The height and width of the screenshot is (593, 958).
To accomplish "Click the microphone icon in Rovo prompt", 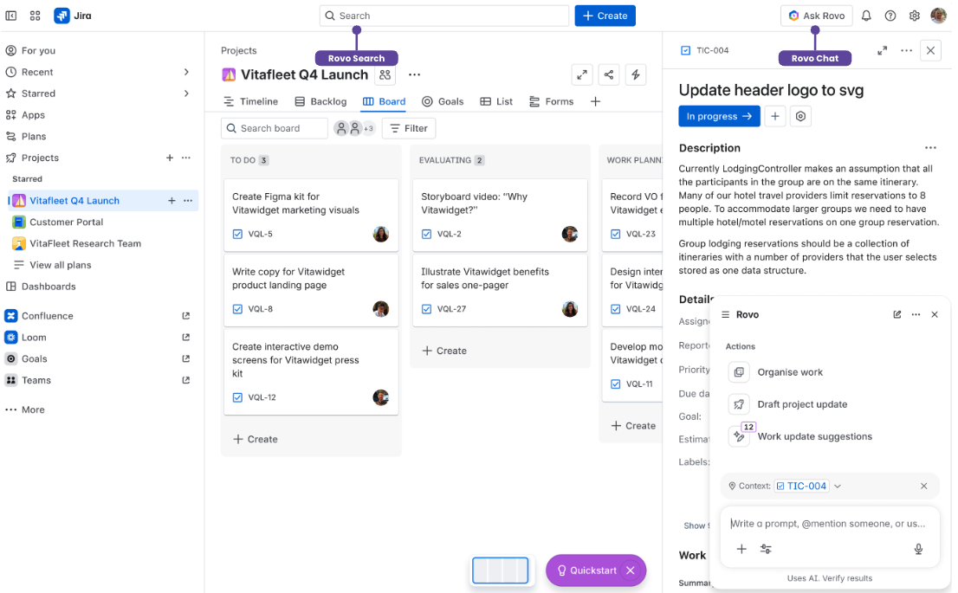I will point(918,549).
